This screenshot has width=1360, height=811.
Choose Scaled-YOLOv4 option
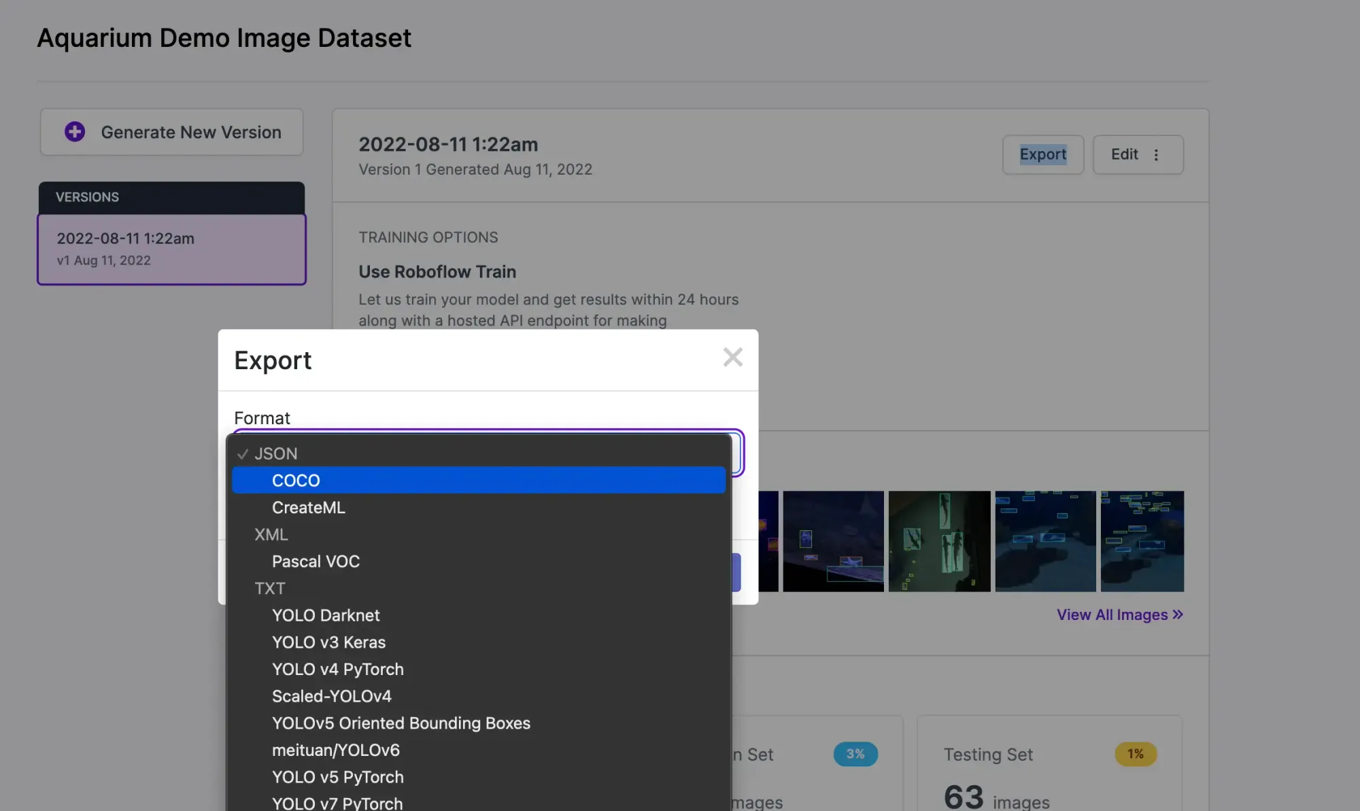pyautogui.click(x=331, y=696)
